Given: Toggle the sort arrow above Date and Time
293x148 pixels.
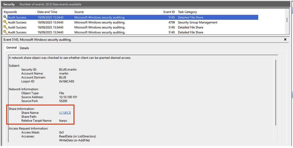Looking at the screenshot, I should tap(55, 9).
